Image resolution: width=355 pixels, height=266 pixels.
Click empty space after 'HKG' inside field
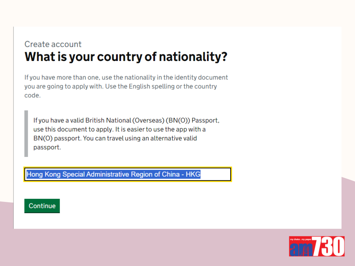pyautogui.click(x=215, y=175)
